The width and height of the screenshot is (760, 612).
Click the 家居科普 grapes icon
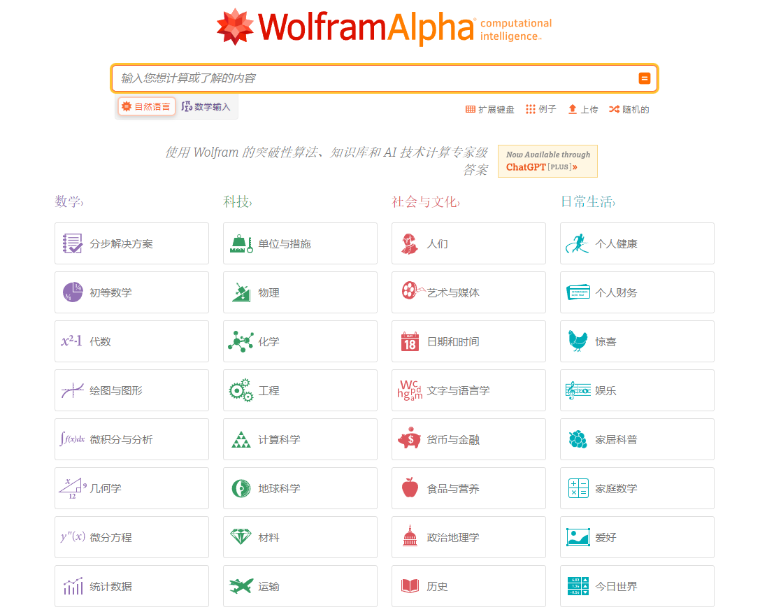578,439
